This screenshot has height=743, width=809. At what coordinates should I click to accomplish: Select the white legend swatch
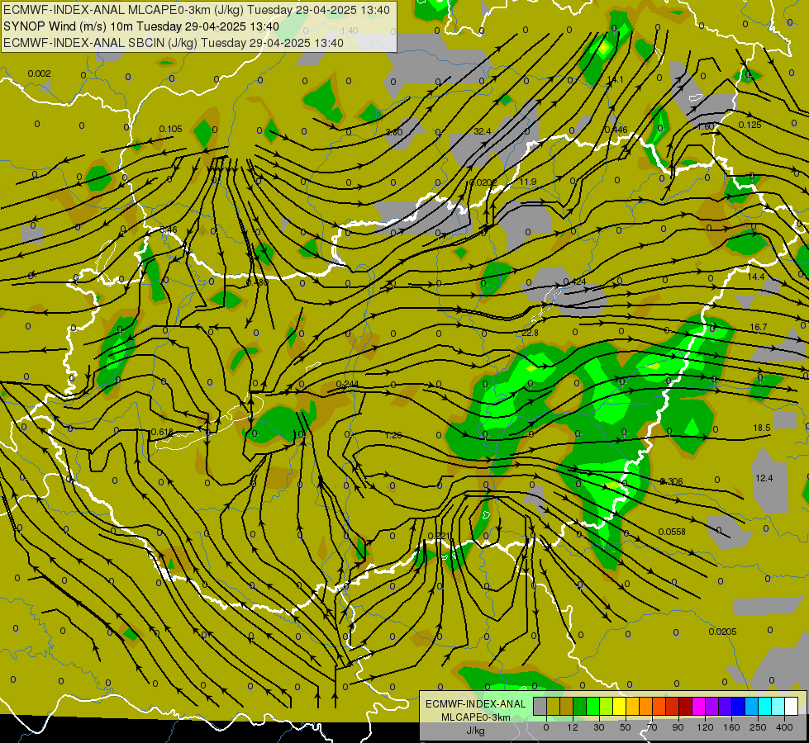(791, 707)
